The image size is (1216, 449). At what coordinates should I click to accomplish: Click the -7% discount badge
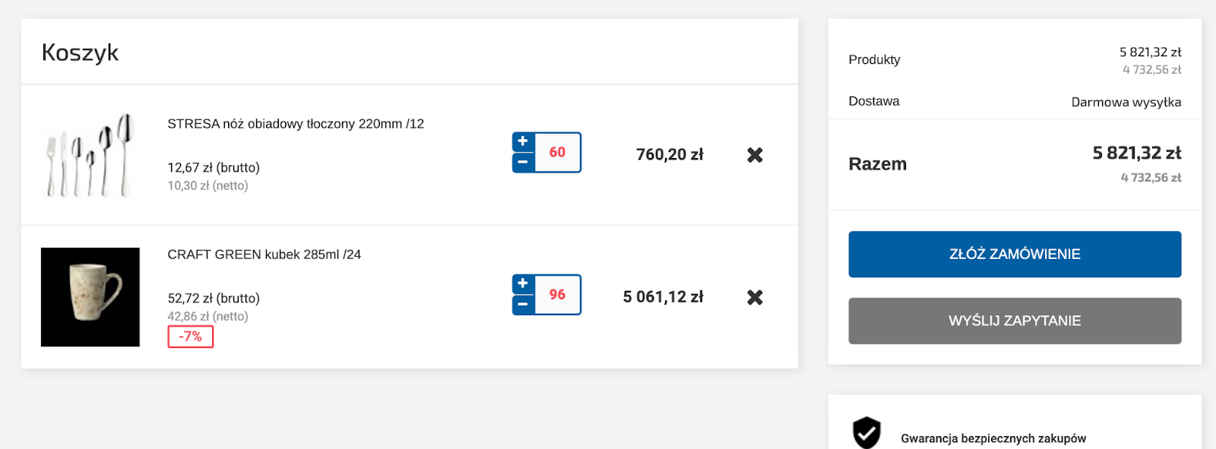(191, 337)
